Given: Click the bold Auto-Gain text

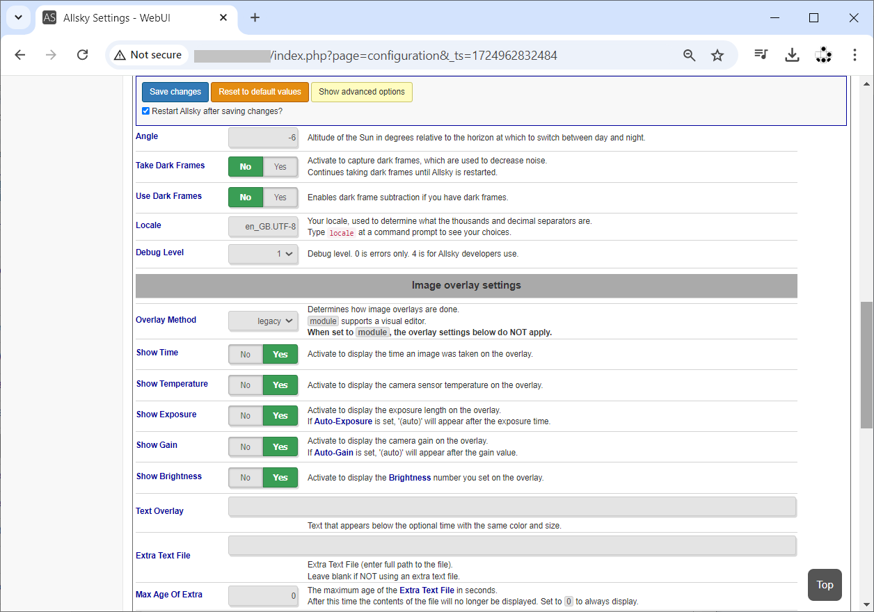Looking at the screenshot, I should pyautogui.click(x=334, y=453).
